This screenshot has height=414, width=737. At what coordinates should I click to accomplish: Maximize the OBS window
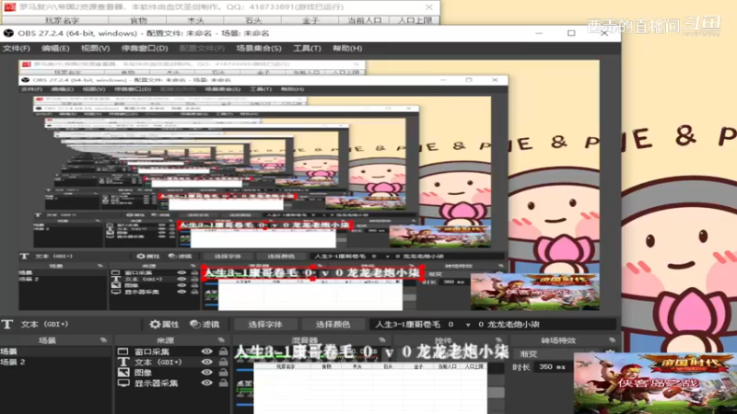[571, 33]
